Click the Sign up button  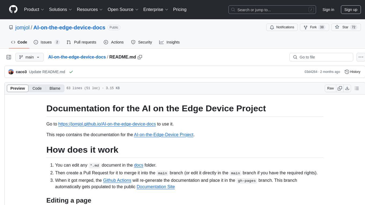pyautogui.click(x=351, y=10)
